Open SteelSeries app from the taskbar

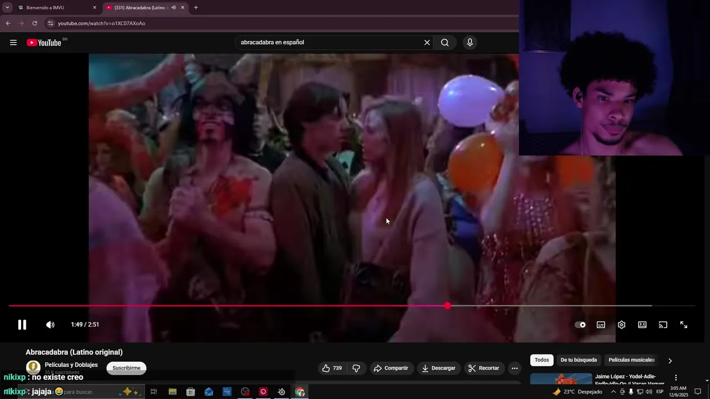click(x=281, y=392)
